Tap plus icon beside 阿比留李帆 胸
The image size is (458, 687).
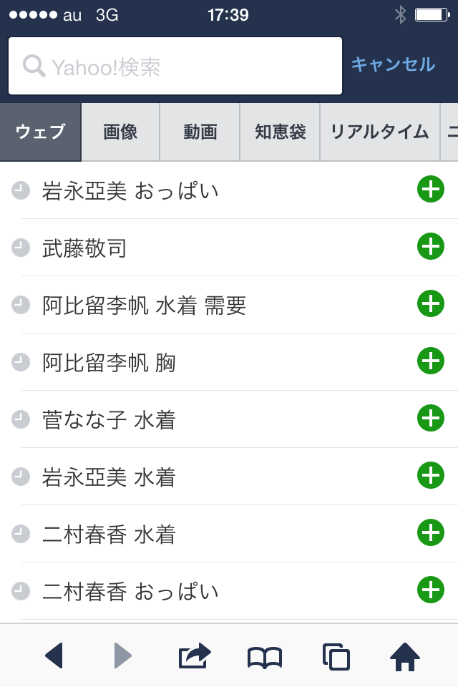pos(430,361)
